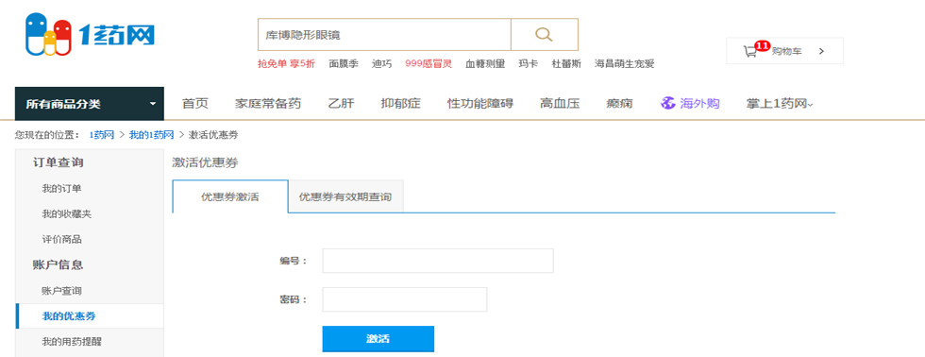Viewport: 925px width, 357px height.
Task: Click the 编号 input field
Action: tap(438, 261)
